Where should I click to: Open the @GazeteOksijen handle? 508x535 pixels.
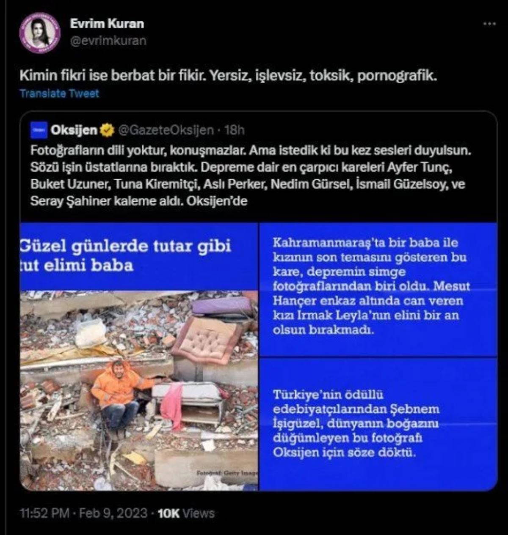166,130
